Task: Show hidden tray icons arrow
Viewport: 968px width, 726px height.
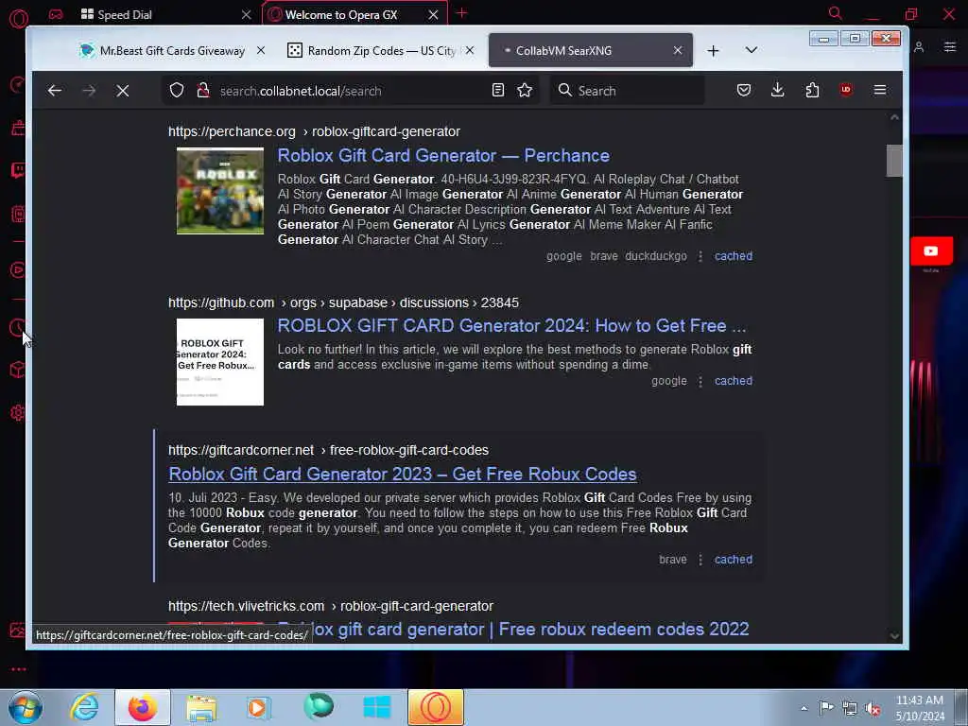Action: 804,708
